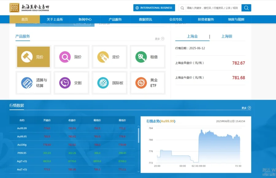Open the 制度与规则 menu
The image size is (276, 178).
point(236,19)
